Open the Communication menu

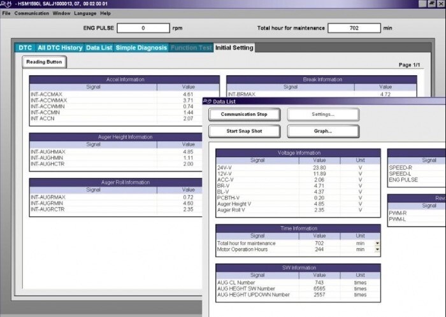[x=32, y=13]
